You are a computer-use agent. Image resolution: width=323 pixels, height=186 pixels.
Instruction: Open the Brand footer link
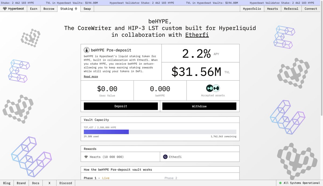pos(21,183)
